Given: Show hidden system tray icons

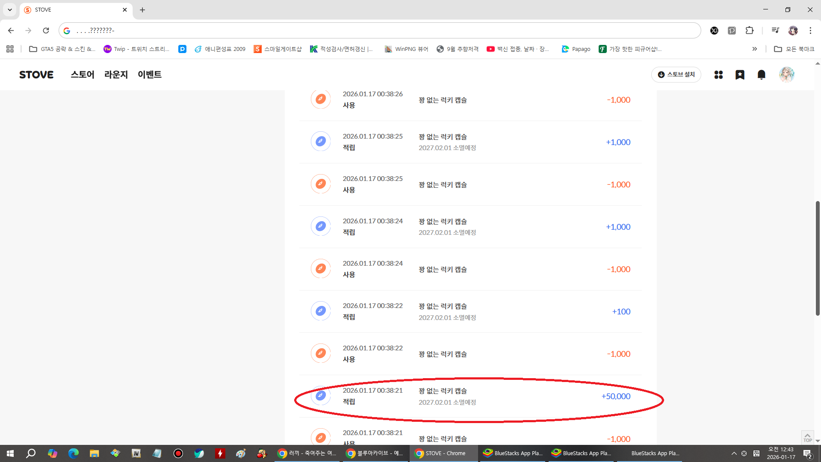Looking at the screenshot, I should pos(734,453).
